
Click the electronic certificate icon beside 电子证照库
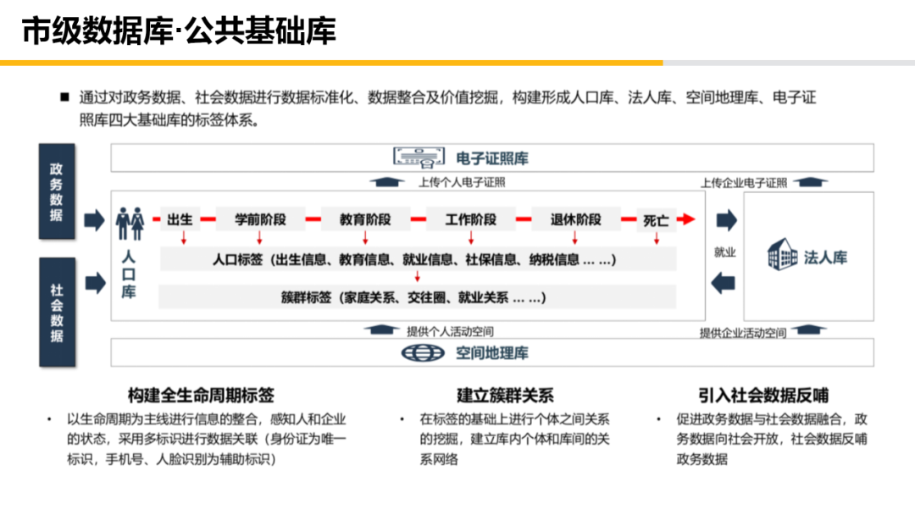[x=419, y=158]
